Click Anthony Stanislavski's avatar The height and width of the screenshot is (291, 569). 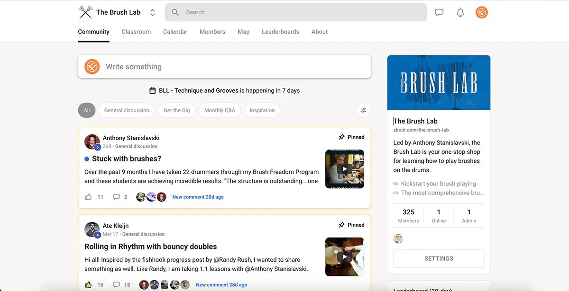pyautogui.click(x=92, y=141)
